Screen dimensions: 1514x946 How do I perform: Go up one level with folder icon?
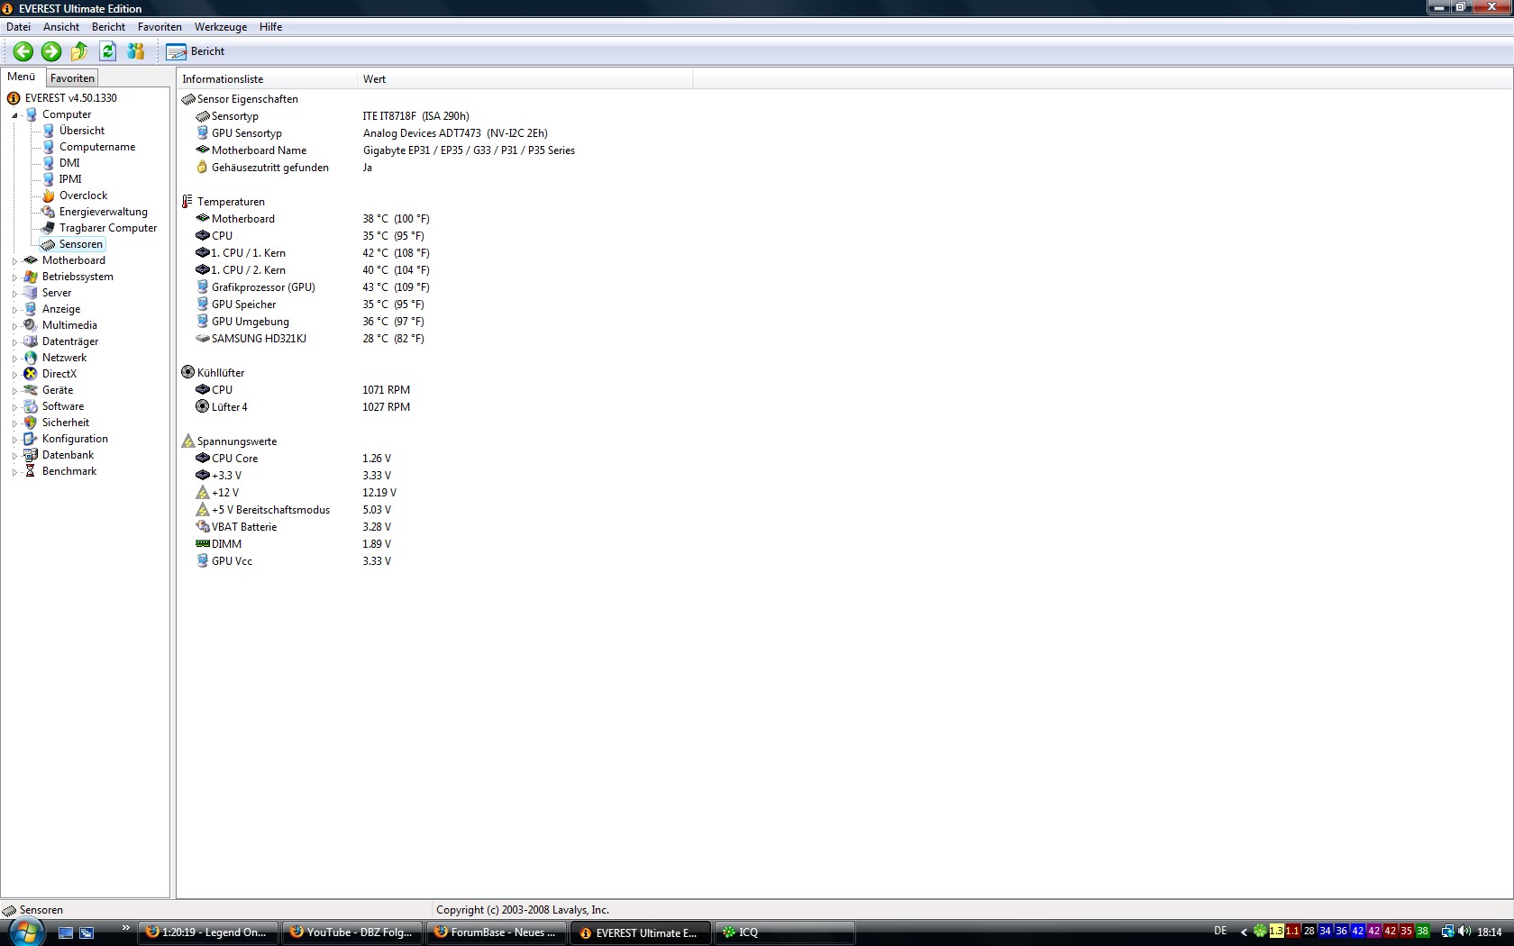tap(79, 51)
